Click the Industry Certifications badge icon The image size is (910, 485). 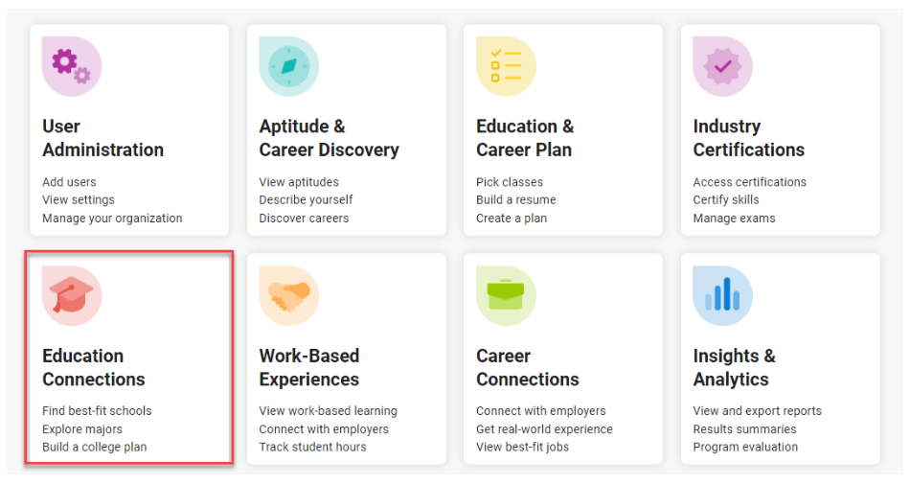click(x=722, y=66)
